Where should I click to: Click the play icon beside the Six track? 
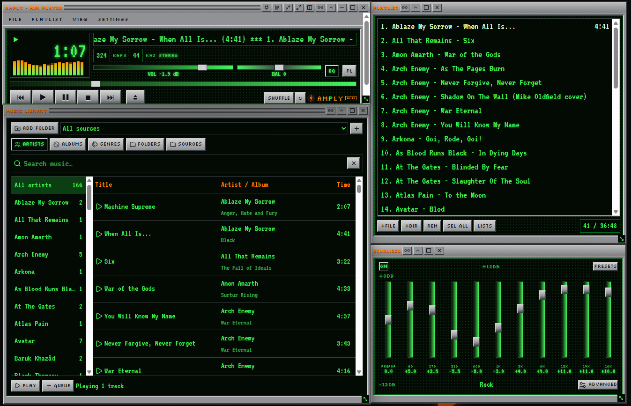(x=99, y=261)
